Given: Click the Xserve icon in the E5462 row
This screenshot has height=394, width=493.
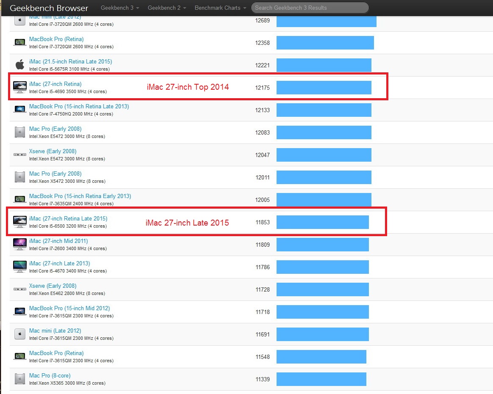Looking at the screenshot, I should [20, 289].
